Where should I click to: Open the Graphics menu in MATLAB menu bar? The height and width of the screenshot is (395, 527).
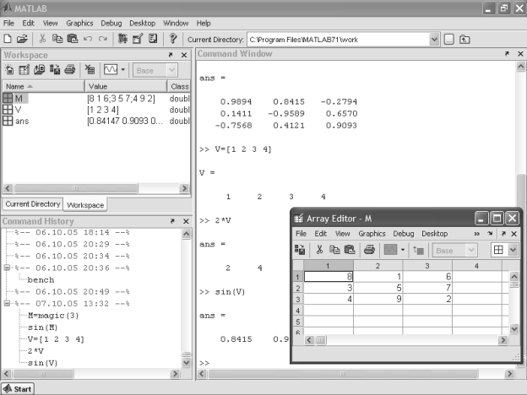tap(79, 23)
